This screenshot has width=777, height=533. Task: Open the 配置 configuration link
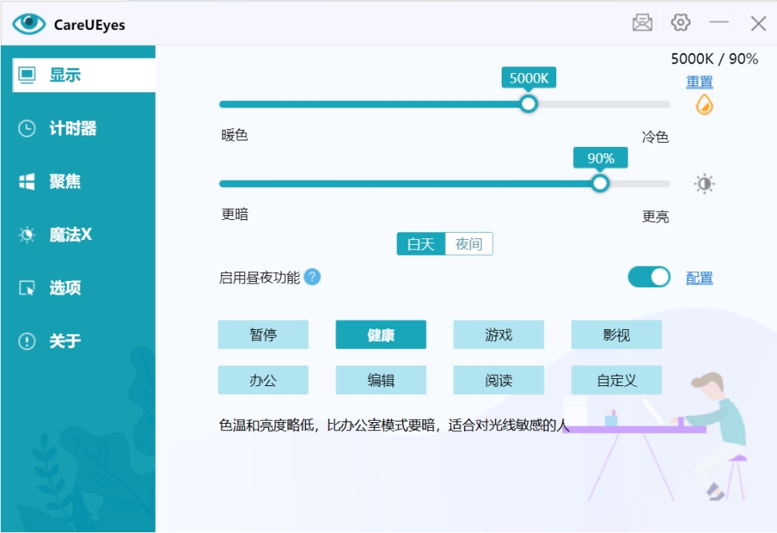(699, 278)
